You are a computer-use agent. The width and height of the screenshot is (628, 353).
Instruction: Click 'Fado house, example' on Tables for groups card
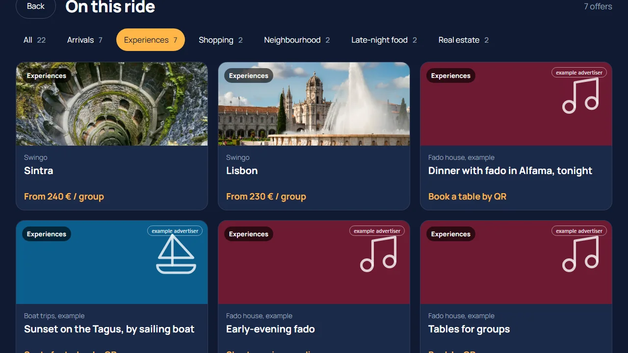click(x=461, y=316)
